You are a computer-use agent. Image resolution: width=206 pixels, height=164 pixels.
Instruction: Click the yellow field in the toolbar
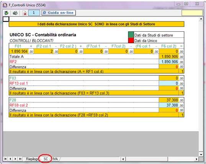192,13
